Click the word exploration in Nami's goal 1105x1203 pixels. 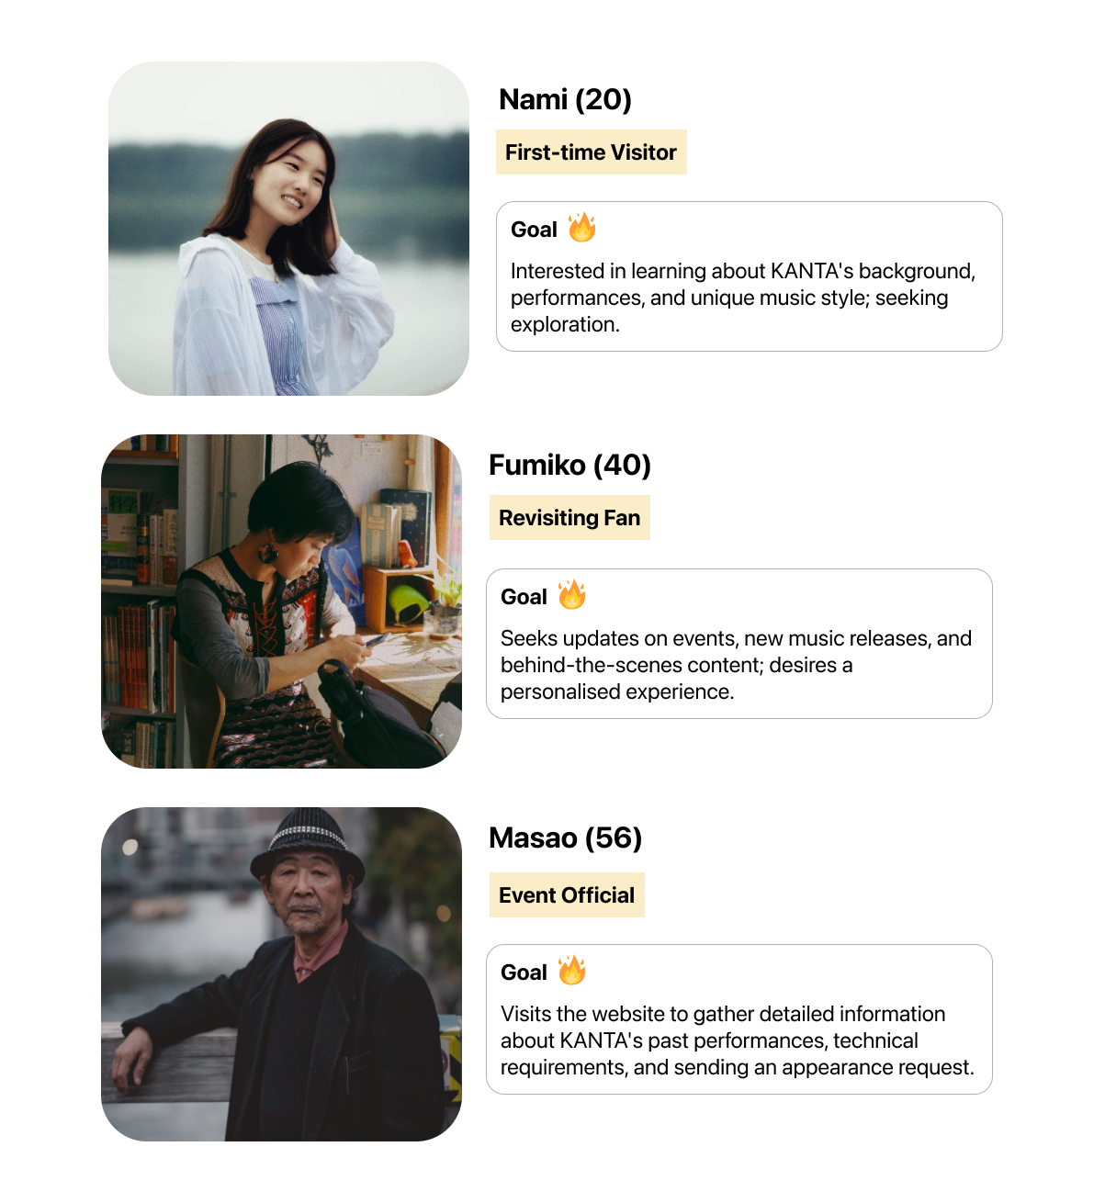click(565, 324)
